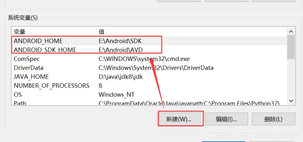Click the D:\java\jdk8\jdk value cell
The image size is (303, 142).
click(x=120, y=77)
